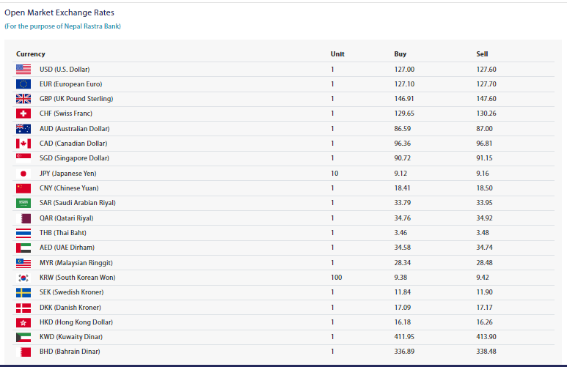Click the Sell column header
Viewport: 567px width, 367px height.
482,54
